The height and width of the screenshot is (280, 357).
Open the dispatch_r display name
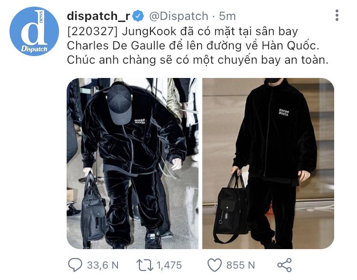99,16
